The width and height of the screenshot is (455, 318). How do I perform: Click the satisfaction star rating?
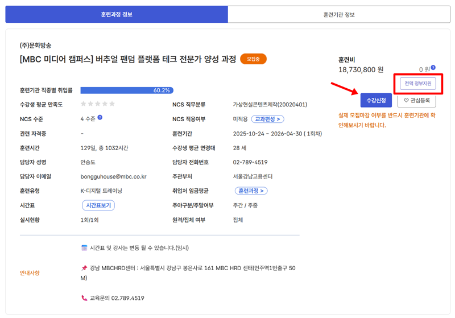pos(97,104)
